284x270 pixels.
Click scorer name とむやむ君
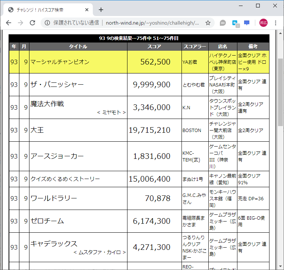(x=193, y=85)
